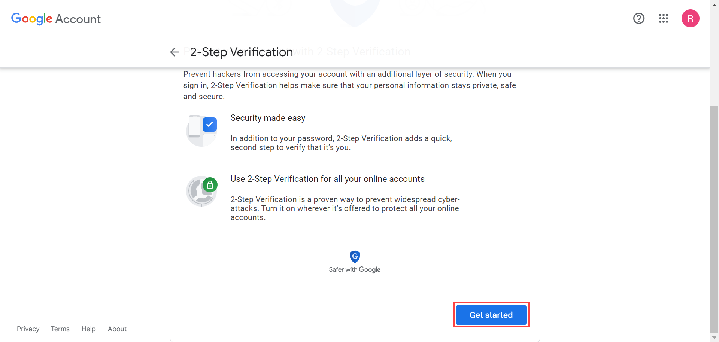Open the Help question mark icon
Screen dimensions: 719x342
638,18
